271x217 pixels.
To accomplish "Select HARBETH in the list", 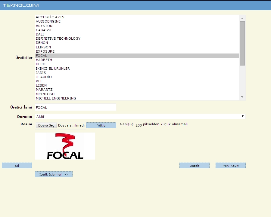I will [137, 60].
